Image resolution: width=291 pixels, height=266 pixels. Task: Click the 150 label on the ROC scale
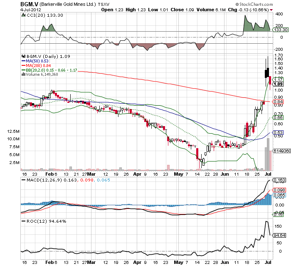click(278, 226)
